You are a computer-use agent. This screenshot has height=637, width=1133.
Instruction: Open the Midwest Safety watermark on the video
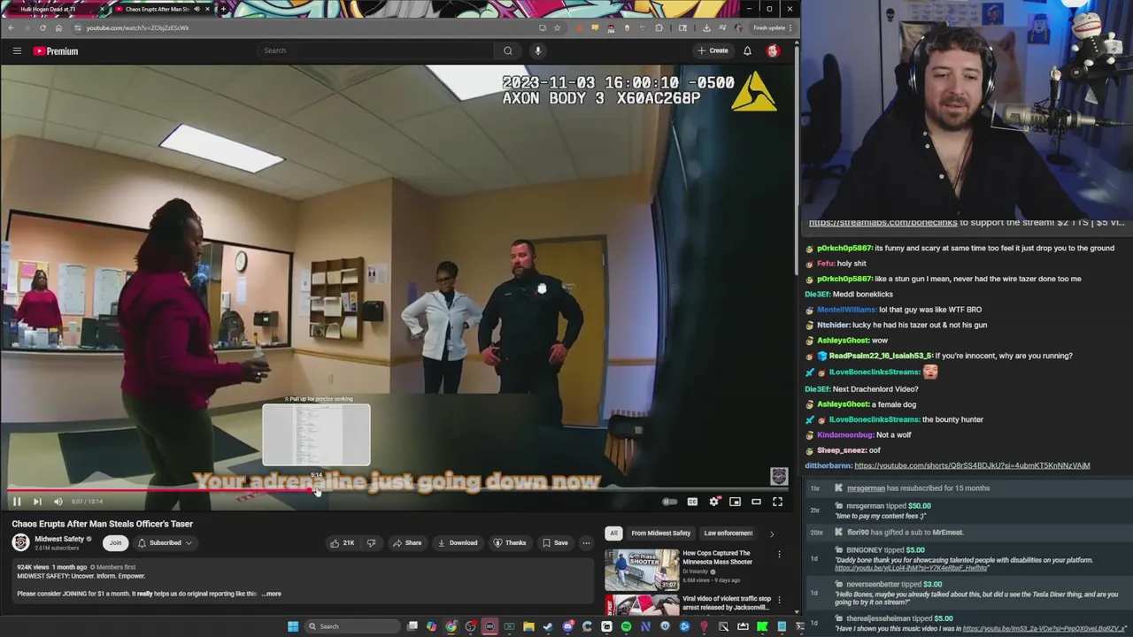pyautogui.click(x=778, y=477)
